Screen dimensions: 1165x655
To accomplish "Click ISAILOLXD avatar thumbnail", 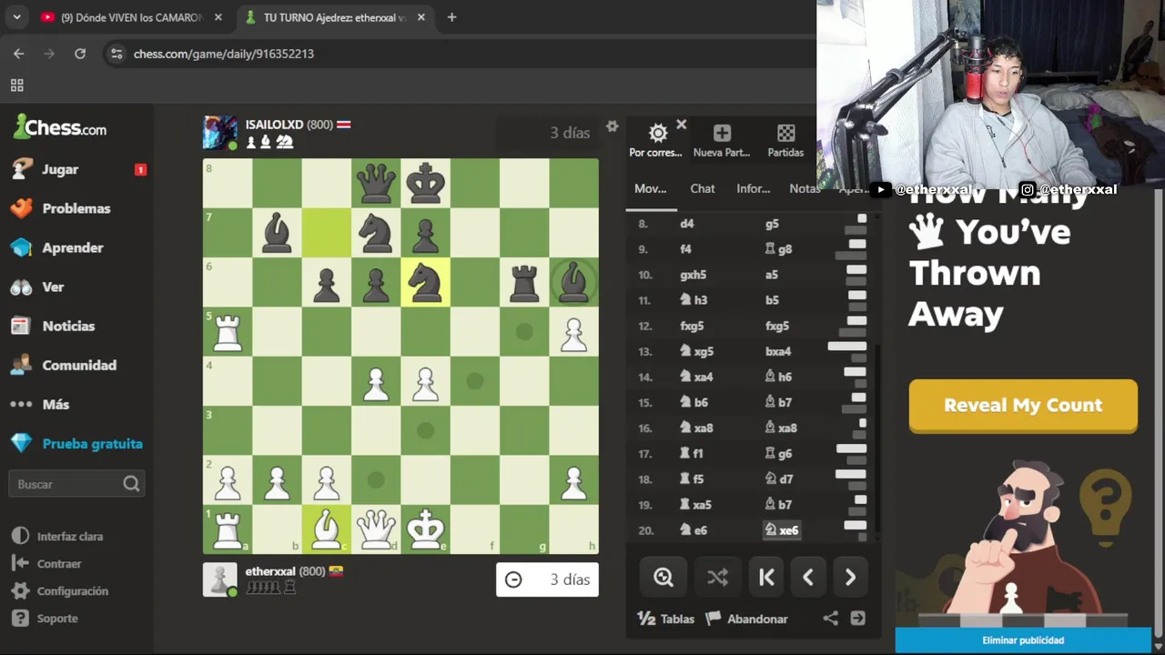I will tap(219, 132).
